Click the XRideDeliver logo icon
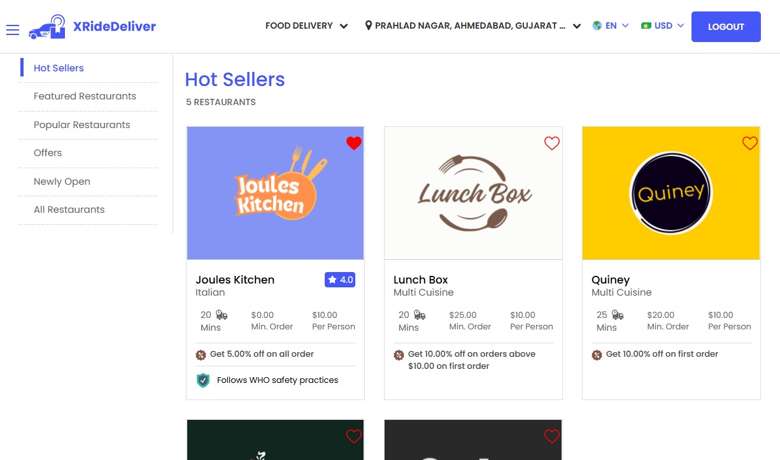 coord(48,27)
